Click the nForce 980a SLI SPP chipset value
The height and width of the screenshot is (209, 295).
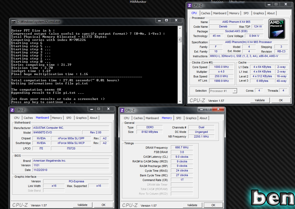[71, 138]
